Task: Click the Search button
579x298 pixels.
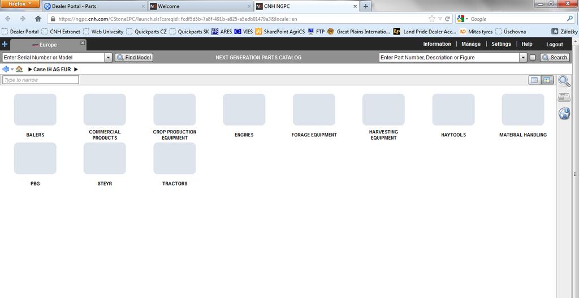Action: point(555,58)
